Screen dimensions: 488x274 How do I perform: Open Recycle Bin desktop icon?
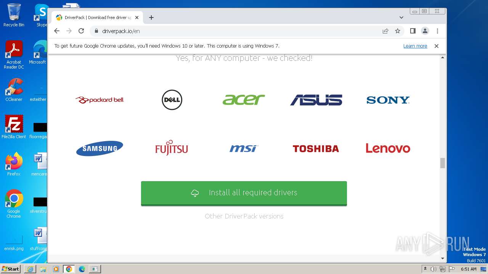(x=14, y=15)
